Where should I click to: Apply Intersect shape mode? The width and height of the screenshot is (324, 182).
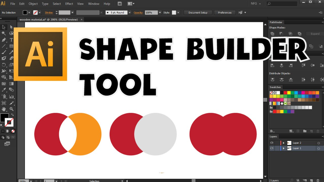pos(290,33)
